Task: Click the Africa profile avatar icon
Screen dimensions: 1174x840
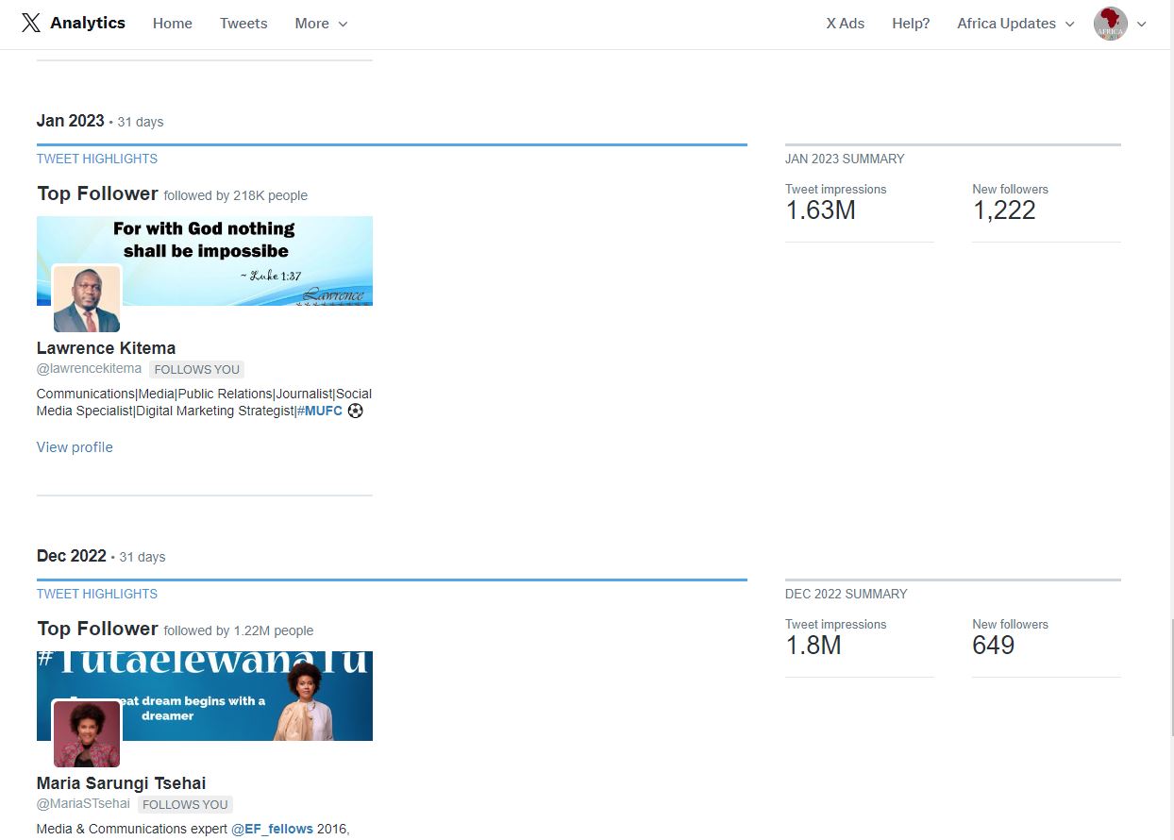Action: [x=1111, y=24]
